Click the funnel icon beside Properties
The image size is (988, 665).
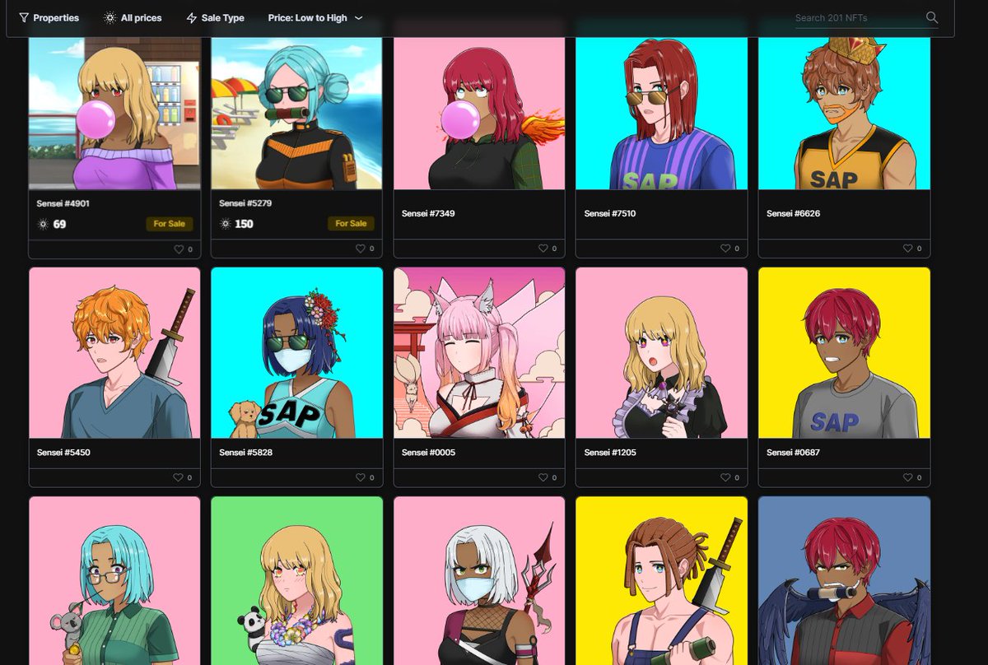tap(24, 18)
